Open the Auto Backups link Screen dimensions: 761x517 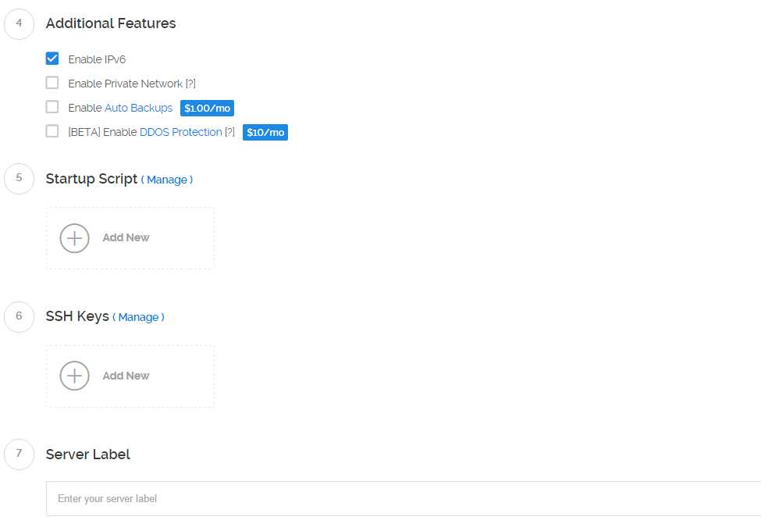pos(138,108)
